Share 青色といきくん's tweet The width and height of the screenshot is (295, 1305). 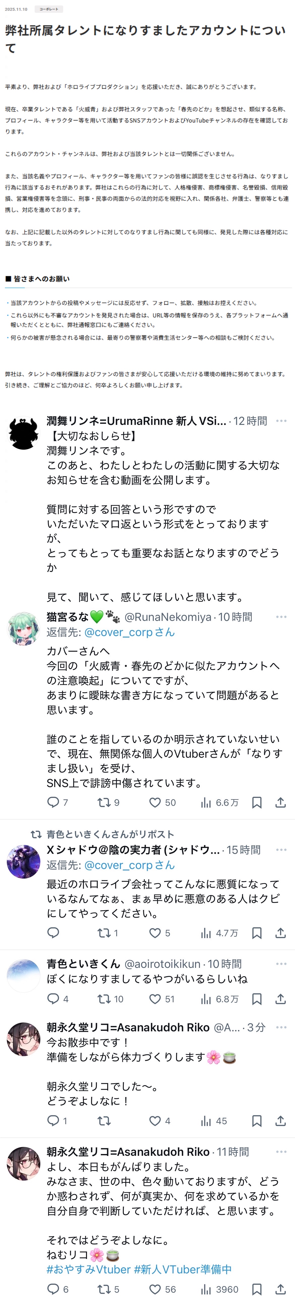click(x=280, y=999)
